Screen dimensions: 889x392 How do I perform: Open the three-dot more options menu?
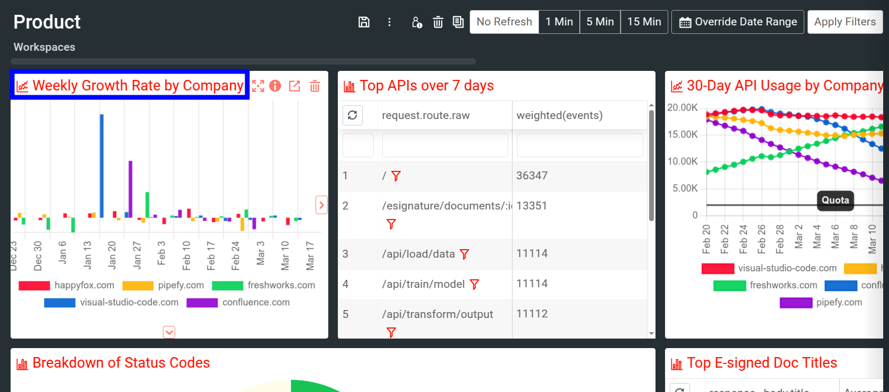[x=389, y=22]
